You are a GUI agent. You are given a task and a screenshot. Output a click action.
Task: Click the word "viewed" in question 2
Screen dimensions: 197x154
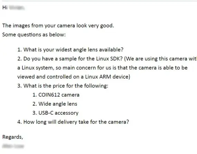[26, 77]
